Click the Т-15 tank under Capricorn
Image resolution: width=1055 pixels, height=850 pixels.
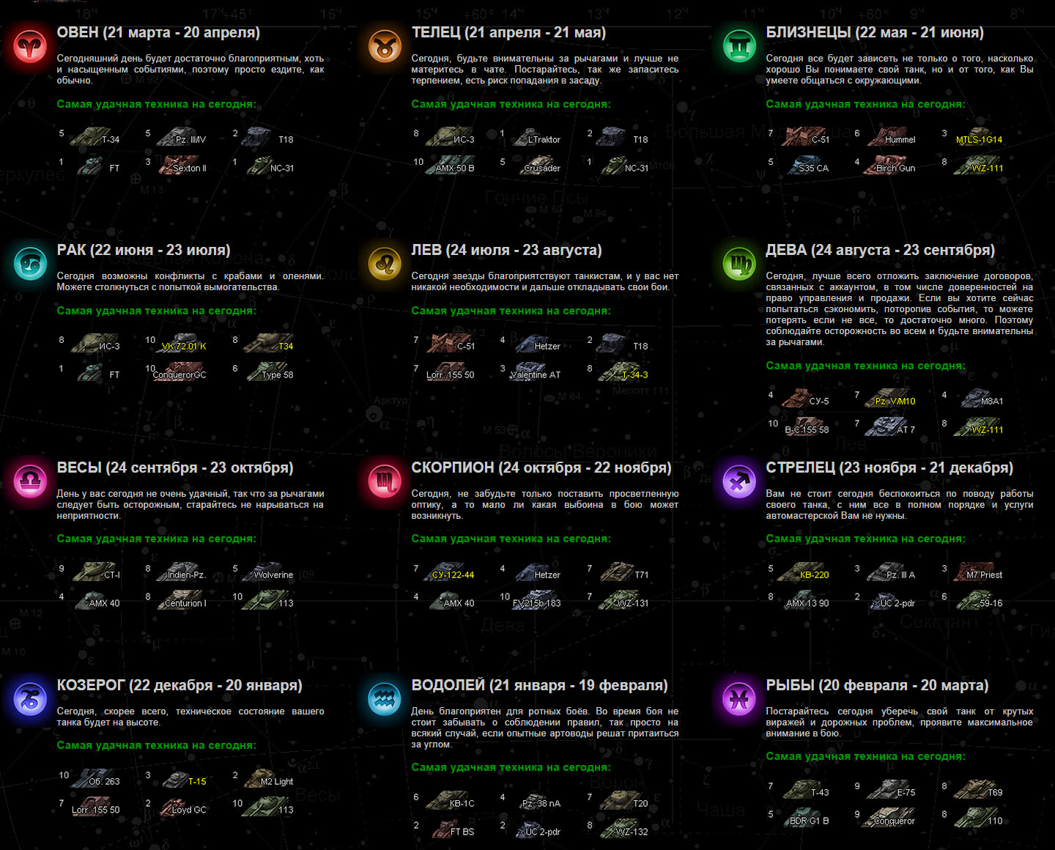pos(196,781)
